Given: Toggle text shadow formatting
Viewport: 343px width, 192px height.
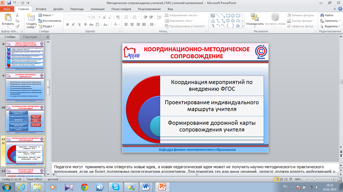Looking at the screenshot, I should click(x=85, y=24).
